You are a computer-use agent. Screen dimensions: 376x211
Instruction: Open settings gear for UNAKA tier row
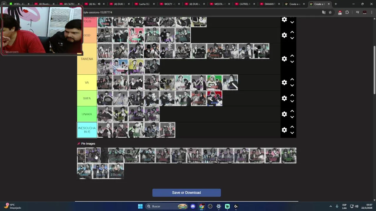tap(284, 114)
